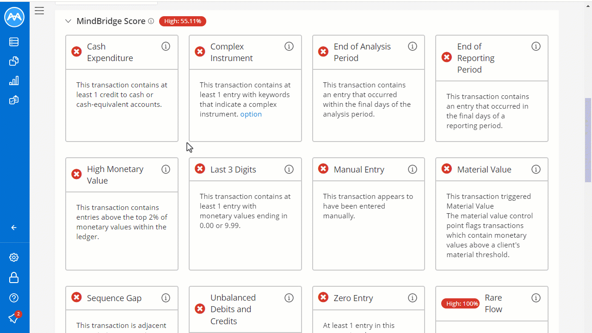Viewport: 592px width, 333px height.
Task: Open the settings gear in the sidebar
Action: pyautogui.click(x=13, y=257)
